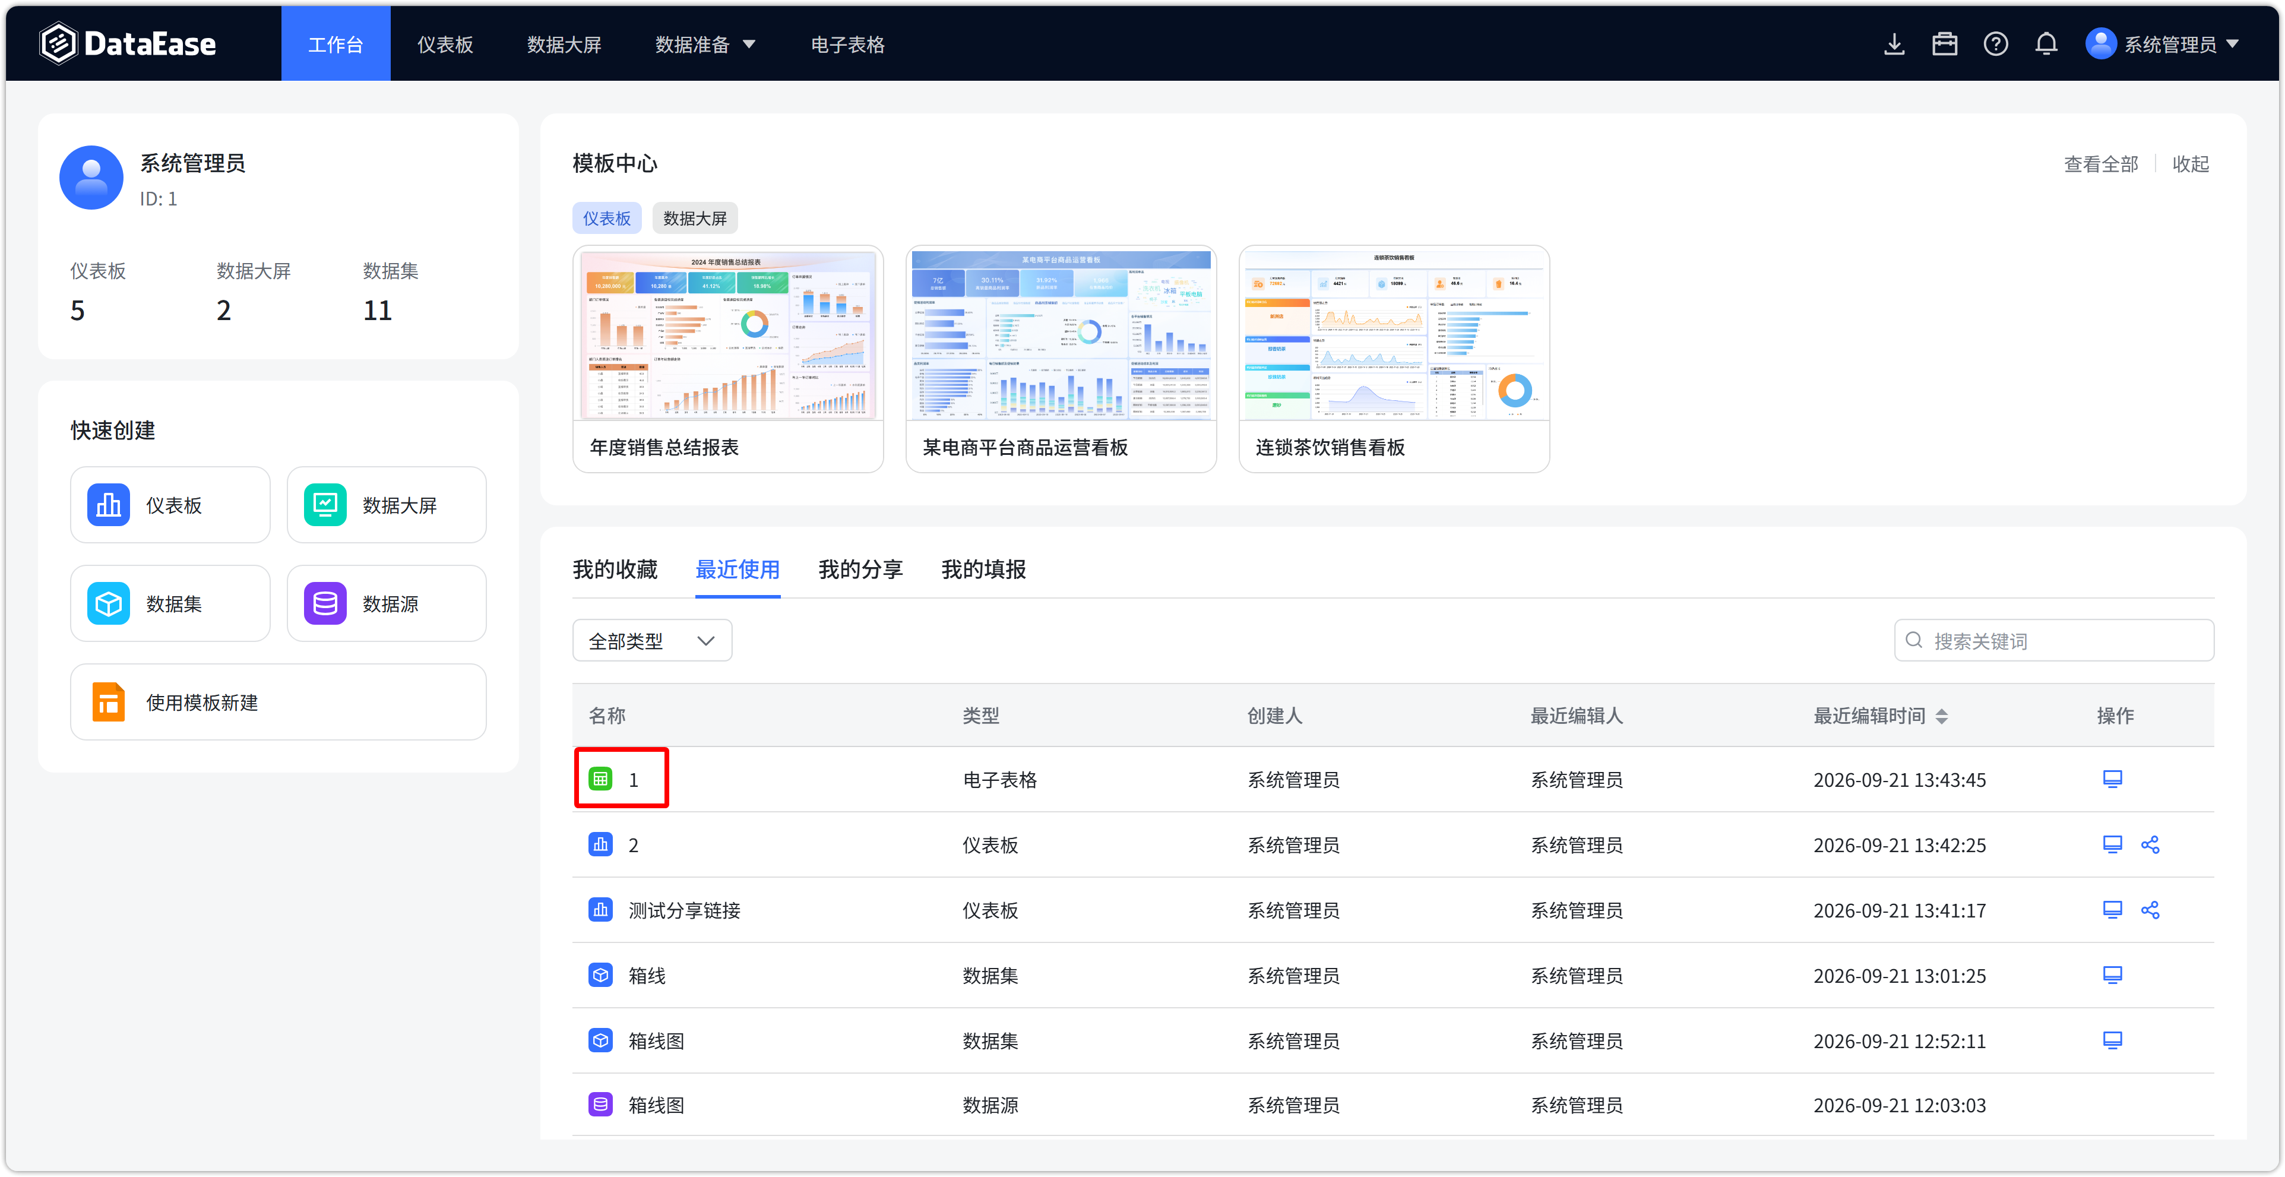The image size is (2285, 1177).
Task: Switch to 我的分享 tab
Action: pos(860,569)
